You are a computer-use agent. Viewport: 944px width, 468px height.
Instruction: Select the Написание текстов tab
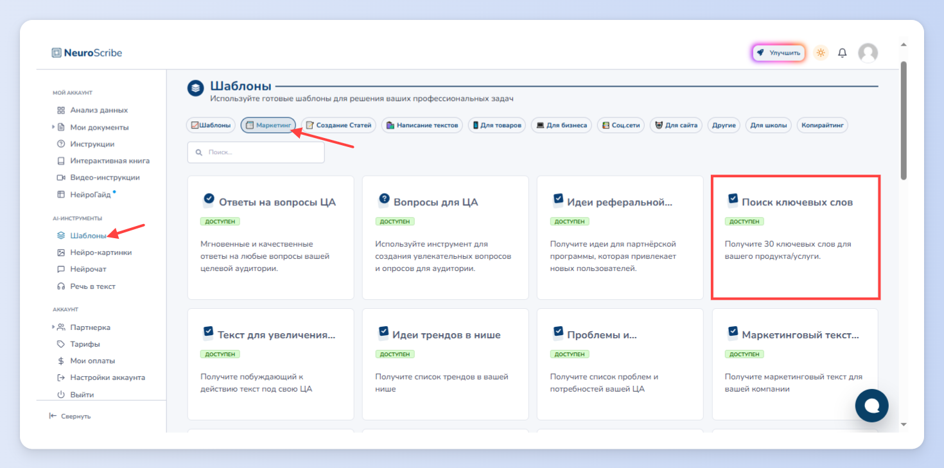click(422, 125)
